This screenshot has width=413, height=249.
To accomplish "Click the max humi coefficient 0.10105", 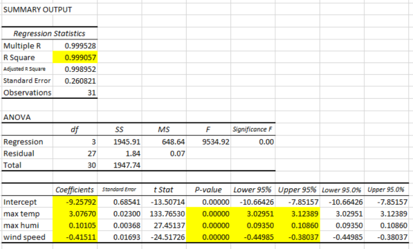I will point(82,225).
